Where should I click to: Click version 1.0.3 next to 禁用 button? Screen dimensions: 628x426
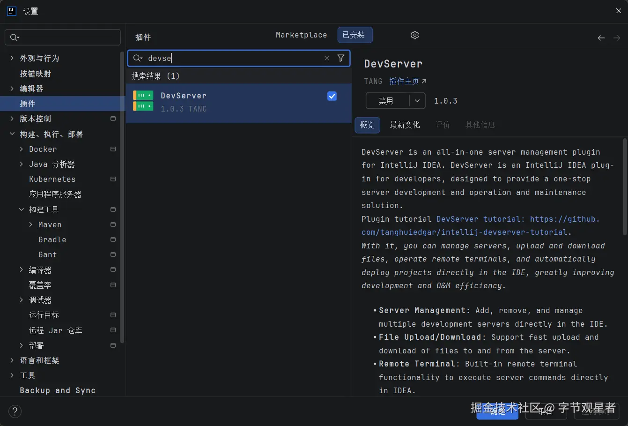click(445, 101)
